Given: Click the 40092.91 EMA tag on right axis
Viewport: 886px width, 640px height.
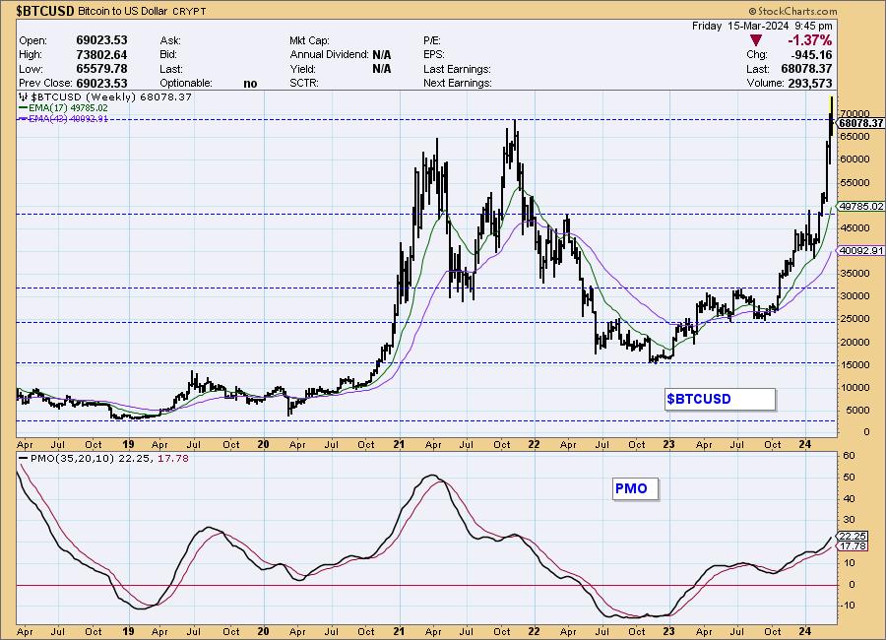Looking at the screenshot, I should coord(860,250).
